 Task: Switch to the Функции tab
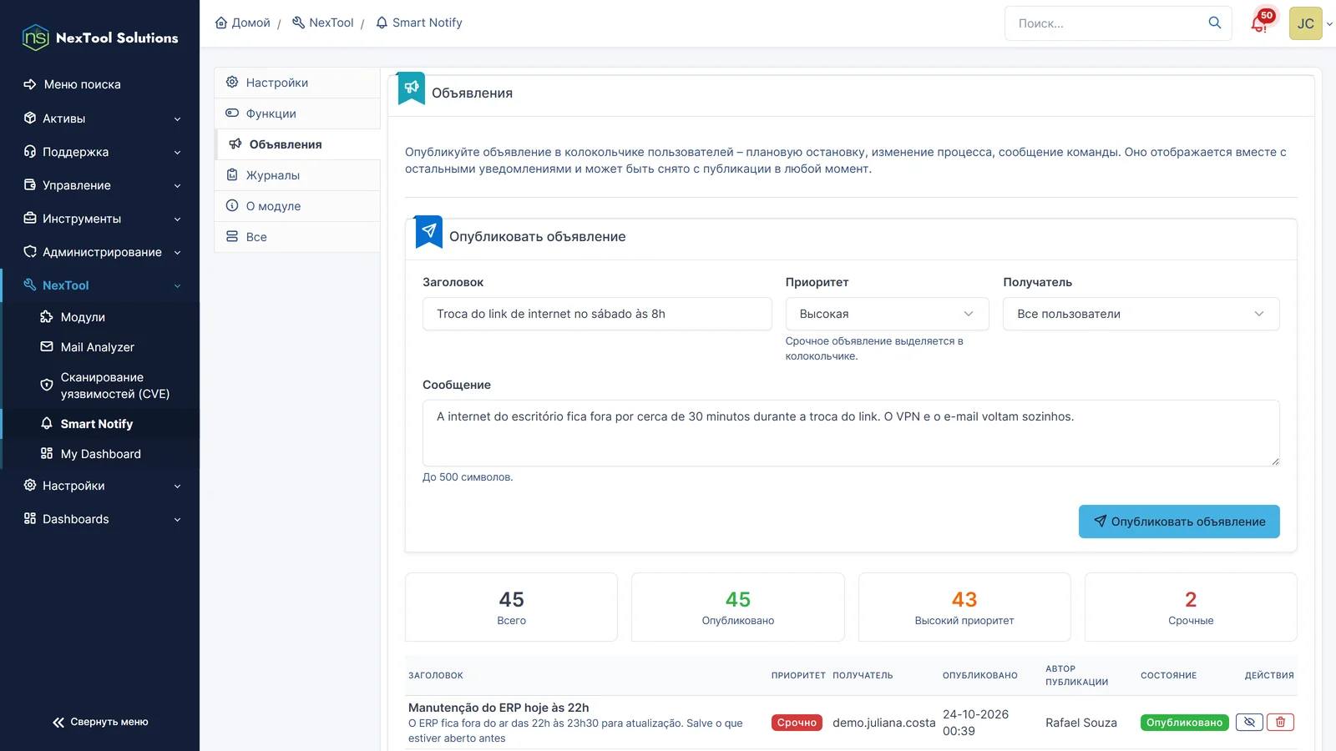point(297,113)
